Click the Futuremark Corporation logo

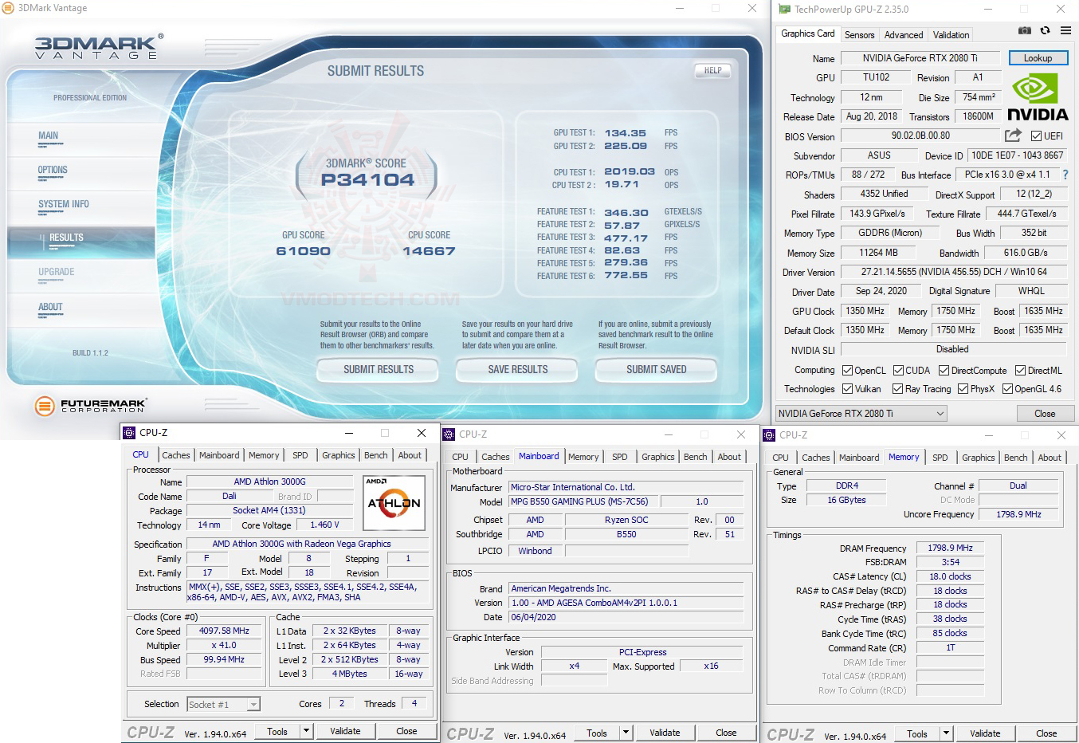pos(90,406)
